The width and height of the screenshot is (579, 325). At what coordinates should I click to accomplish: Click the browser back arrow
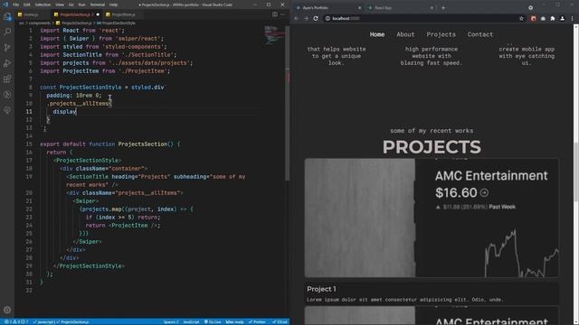click(296, 18)
